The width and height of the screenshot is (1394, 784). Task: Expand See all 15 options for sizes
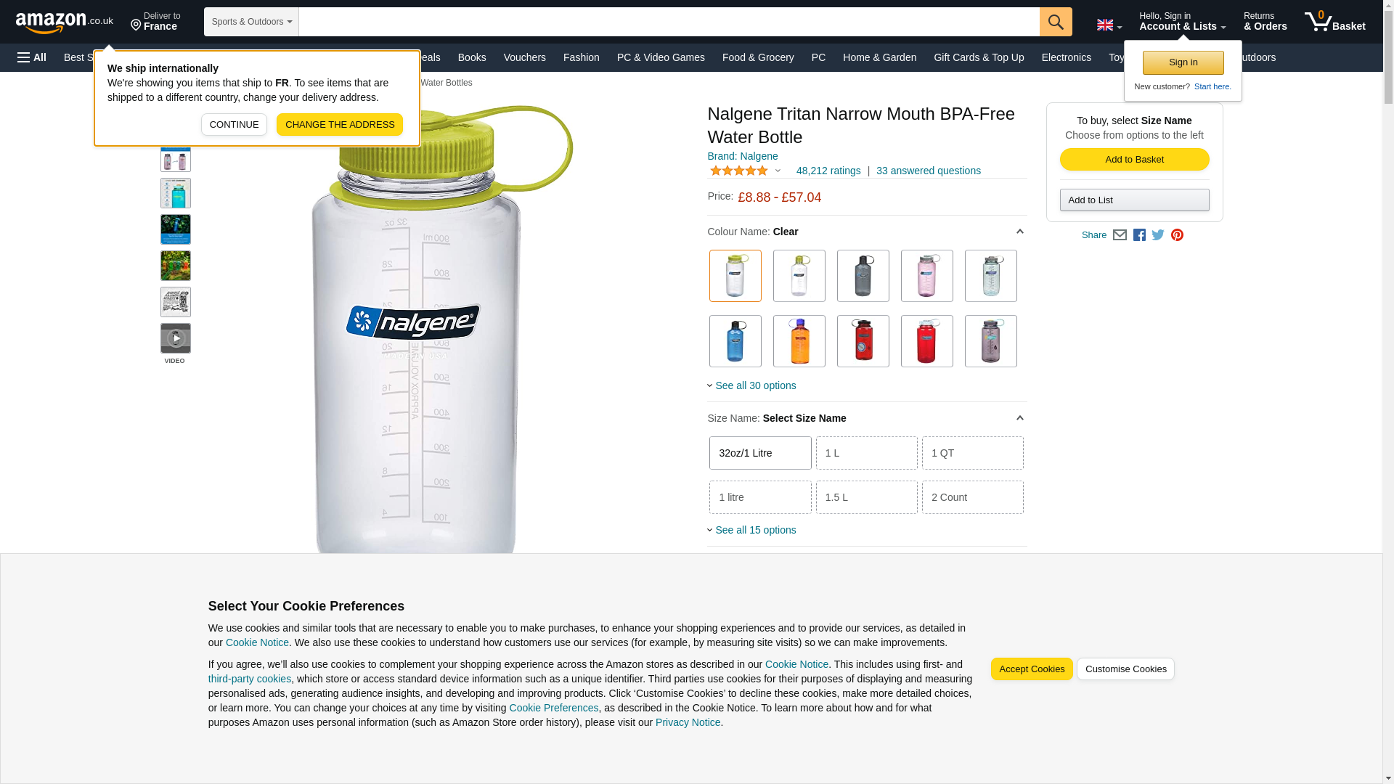pos(755,530)
